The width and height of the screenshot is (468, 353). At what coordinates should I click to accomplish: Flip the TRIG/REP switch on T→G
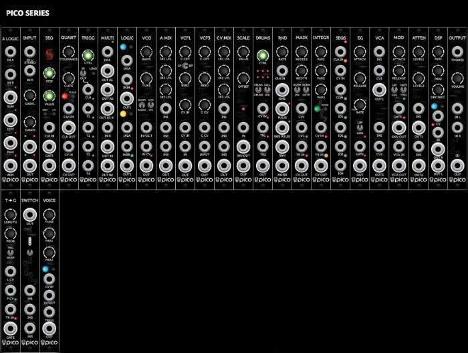[x=10, y=251]
